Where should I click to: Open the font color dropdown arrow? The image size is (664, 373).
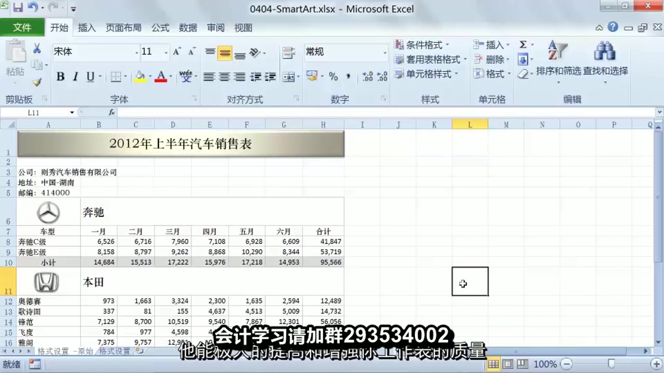171,77
